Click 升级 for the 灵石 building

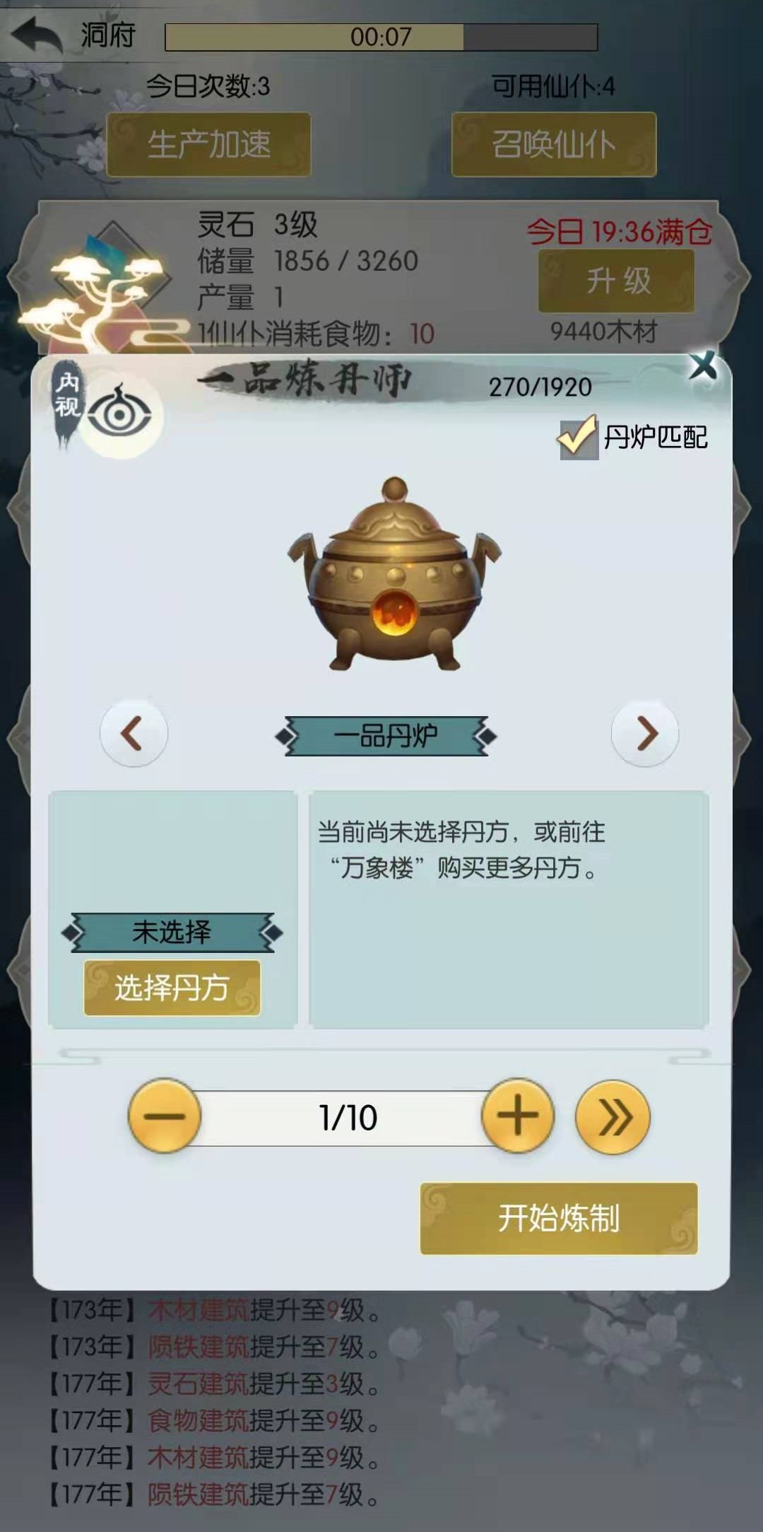pyautogui.click(x=616, y=281)
